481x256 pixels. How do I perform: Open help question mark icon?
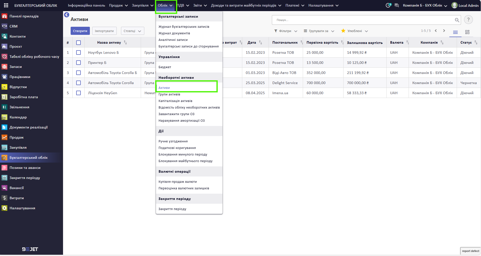point(468,20)
